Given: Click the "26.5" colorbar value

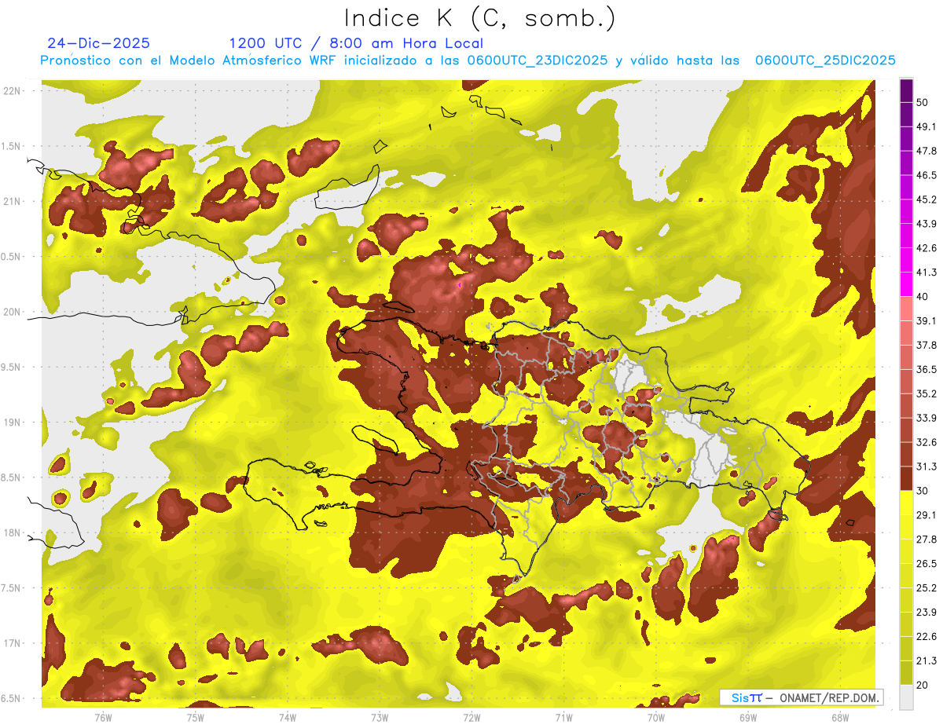Looking at the screenshot, I should pyautogui.click(x=926, y=564).
